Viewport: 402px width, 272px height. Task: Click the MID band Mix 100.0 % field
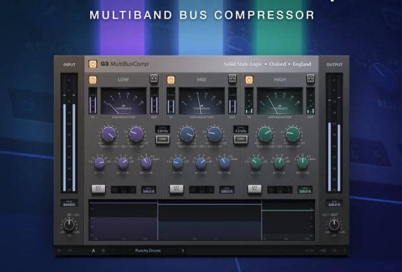pyautogui.click(x=227, y=190)
